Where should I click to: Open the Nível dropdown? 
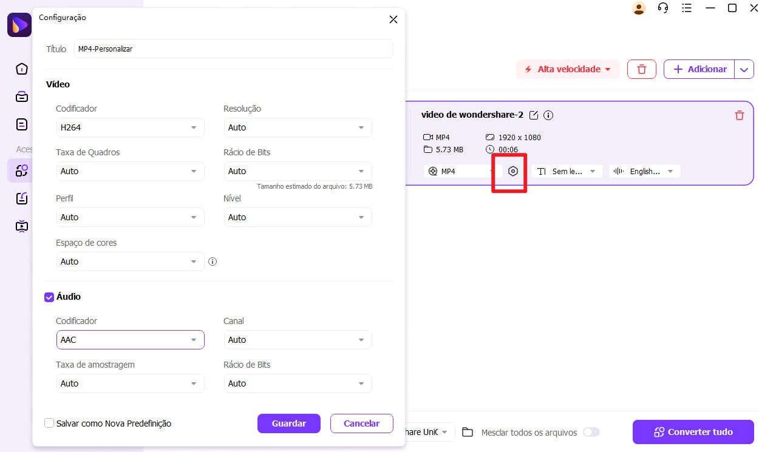(298, 217)
